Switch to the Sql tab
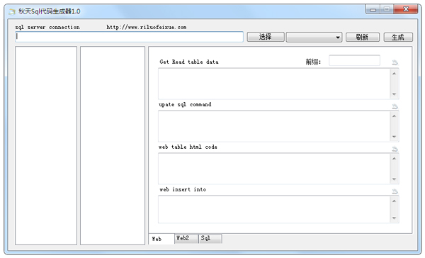Screen dimensions: 425x258 pyautogui.click(x=210, y=238)
